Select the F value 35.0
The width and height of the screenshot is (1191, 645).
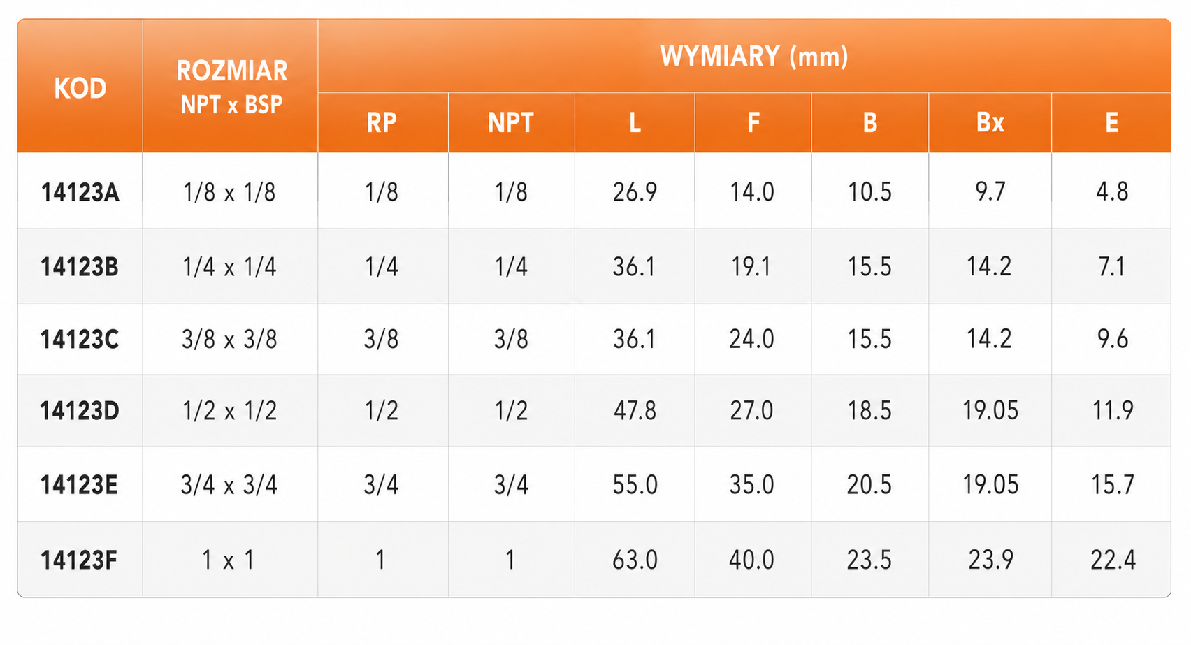point(752,485)
